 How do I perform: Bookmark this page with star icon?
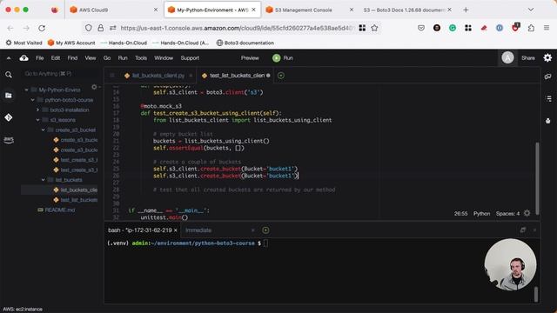pyautogui.click(x=374, y=28)
